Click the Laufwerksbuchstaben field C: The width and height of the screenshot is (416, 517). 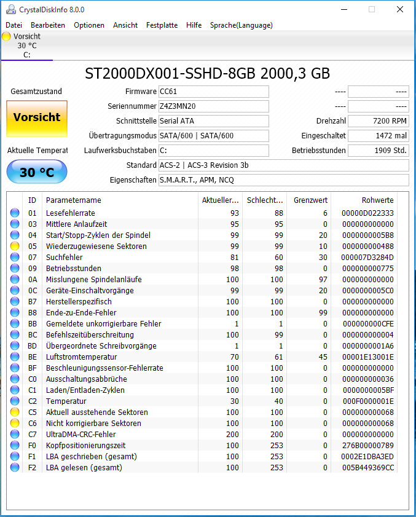pos(214,151)
